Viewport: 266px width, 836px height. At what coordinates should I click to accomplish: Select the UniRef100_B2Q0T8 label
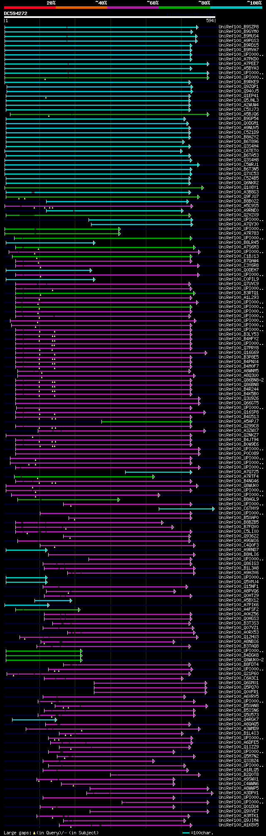click(239, 775)
